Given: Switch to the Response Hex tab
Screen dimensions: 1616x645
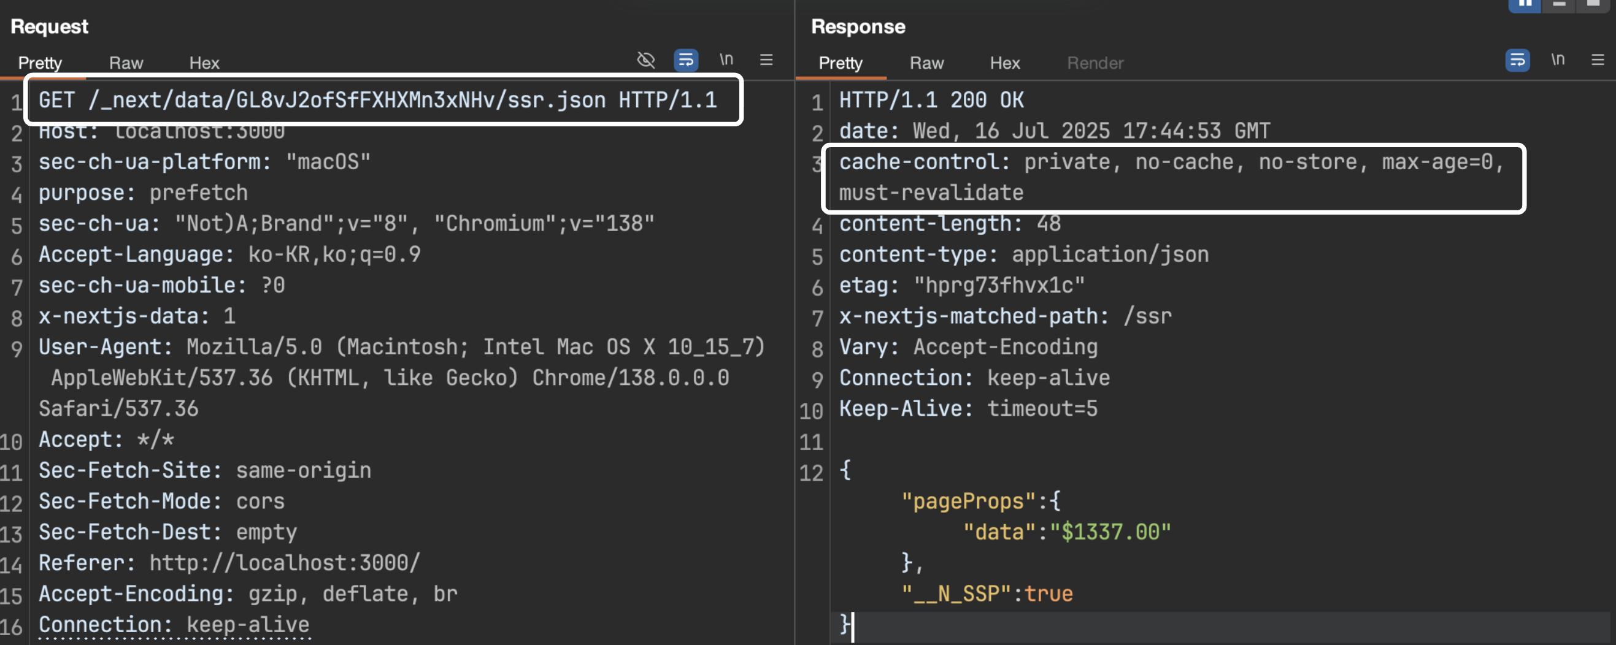Looking at the screenshot, I should (x=1005, y=63).
